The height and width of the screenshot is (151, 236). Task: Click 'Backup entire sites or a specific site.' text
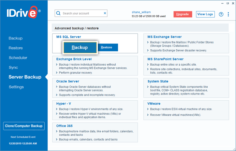click(x=173, y=65)
